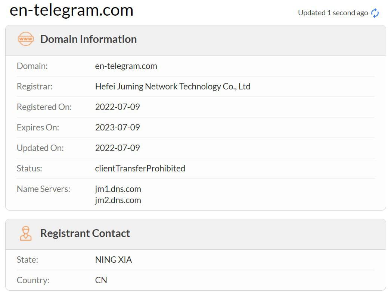Screen dimensions: 391x297
Task: Click the "Name Servers:" label
Action: [x=43, y=189]
